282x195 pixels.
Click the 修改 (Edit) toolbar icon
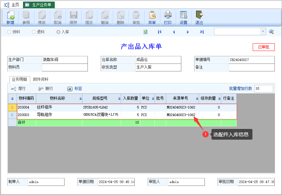(42, 18)
